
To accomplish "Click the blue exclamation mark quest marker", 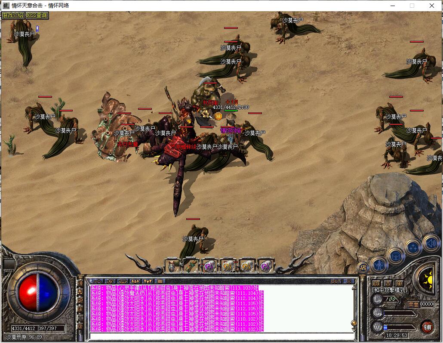I will [x=37, y=28].
